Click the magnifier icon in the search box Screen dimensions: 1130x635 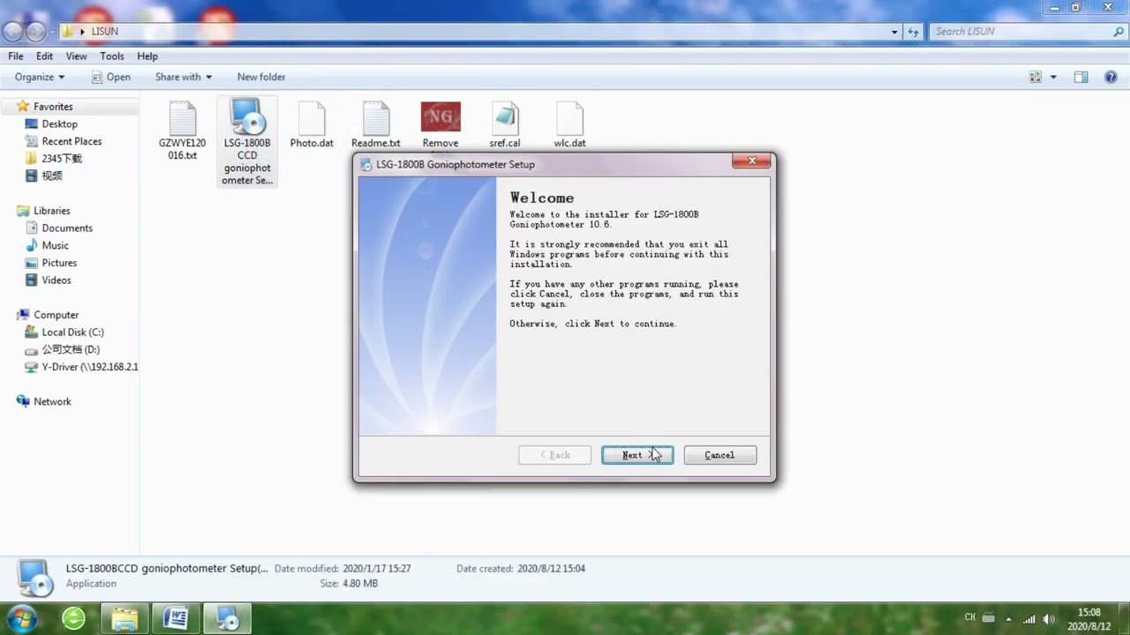tap(1119, 31)
